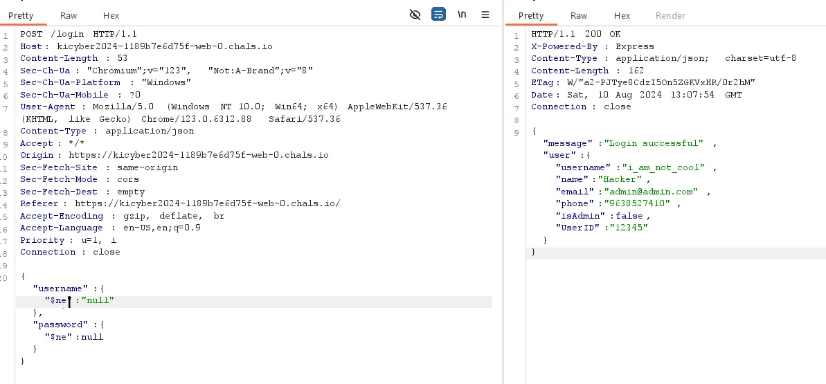Screen dimensions: 826x384
Task: Open the request pane hamburger menu
Action: tap(485, 15)
